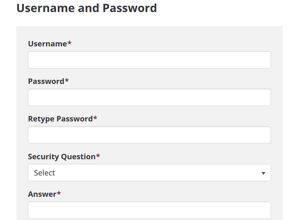Click the asterisk after Security Question

98,155
